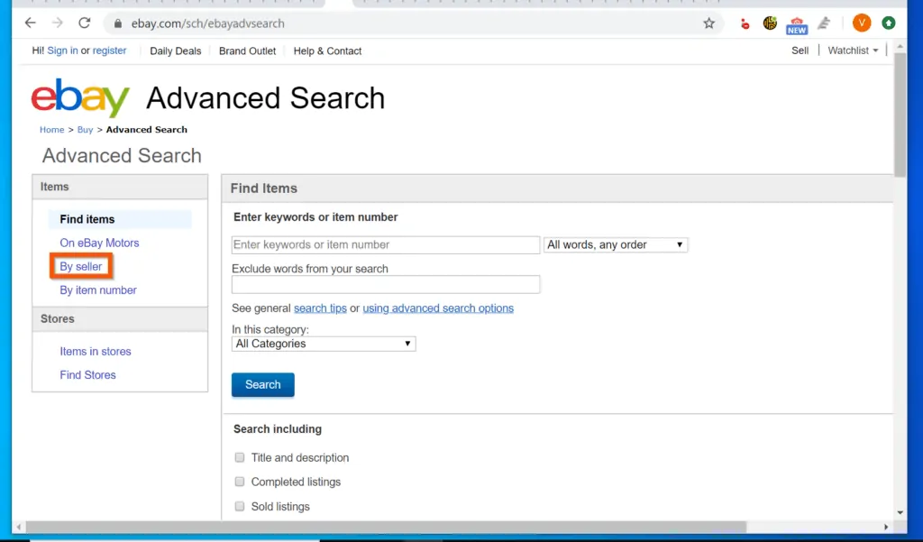The height and width of the screenshot is (542, 923).
Task: Reload the page with the refresh icon
Action: click(84, 23)
